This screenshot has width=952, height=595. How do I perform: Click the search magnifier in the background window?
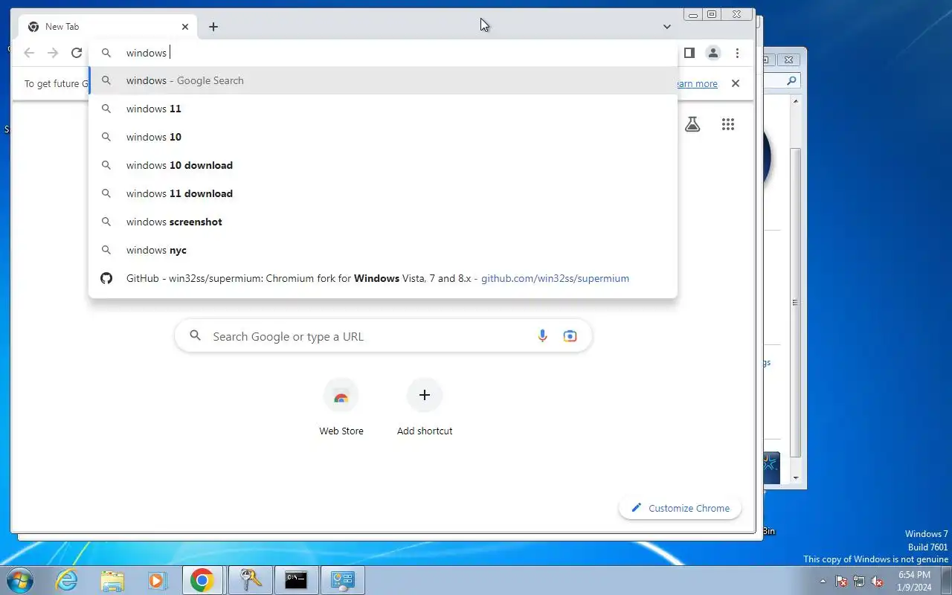(x=791, y=80)
